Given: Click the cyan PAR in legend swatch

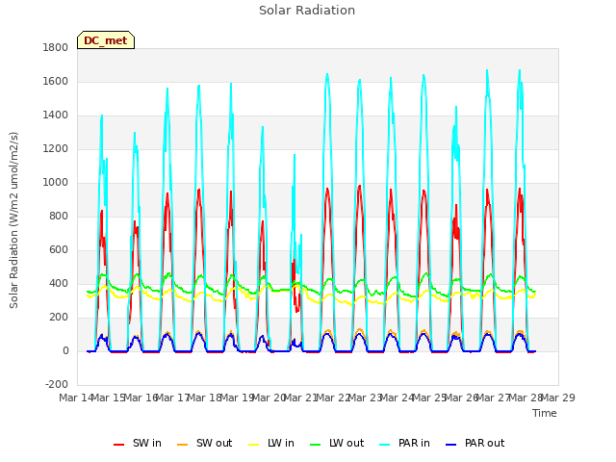Looking at the screenshot, I should [x=385, y=445].
